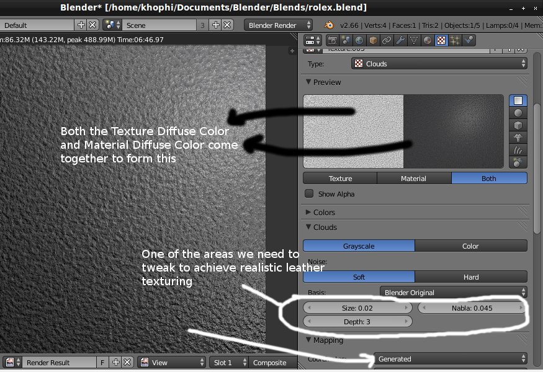Open the Blender Original basis dropdown
This screenshot has height=372, width=543.
(453, 293)
